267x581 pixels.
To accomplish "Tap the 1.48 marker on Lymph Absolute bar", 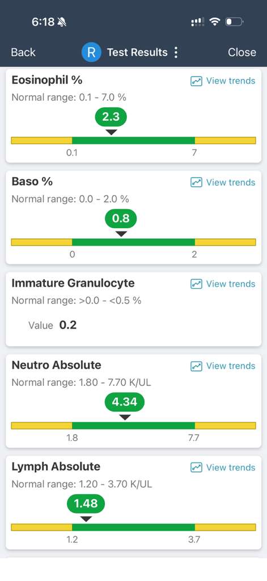I will (x=86, y=504).
